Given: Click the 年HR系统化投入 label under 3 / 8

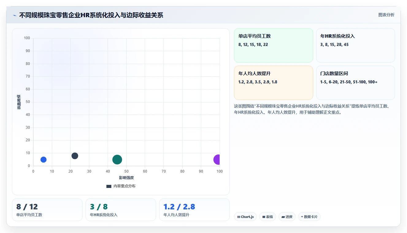Looking at the screenshot, I should point(104,215).
